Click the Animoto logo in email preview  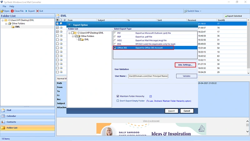[202, 128]
